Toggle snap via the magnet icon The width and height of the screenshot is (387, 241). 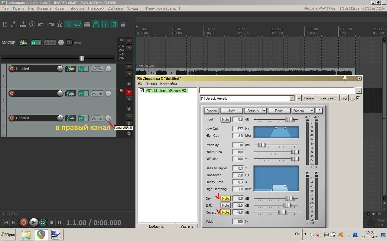114,24
